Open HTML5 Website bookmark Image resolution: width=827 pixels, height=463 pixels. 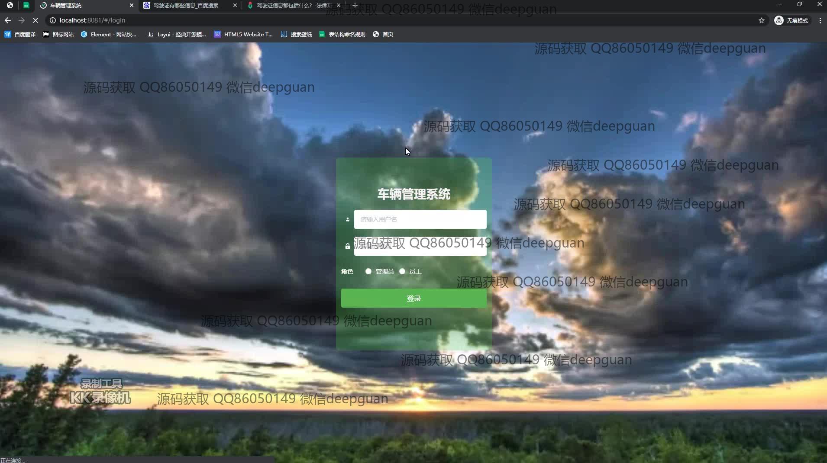[x=243, y=34]
